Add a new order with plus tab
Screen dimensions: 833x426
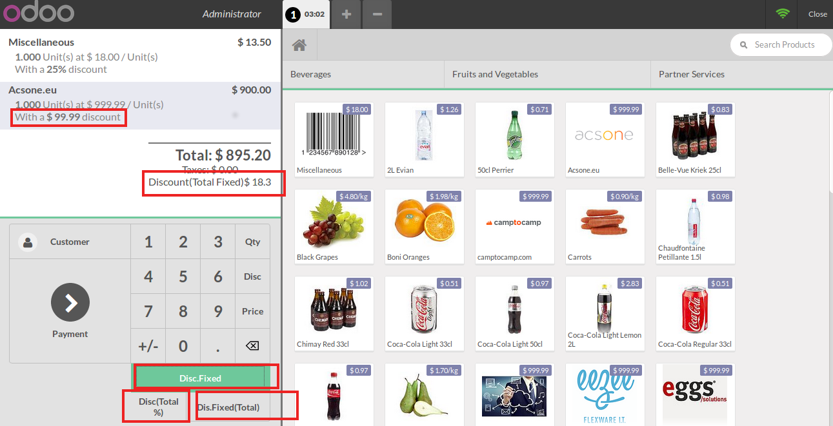tap(346, 14)
